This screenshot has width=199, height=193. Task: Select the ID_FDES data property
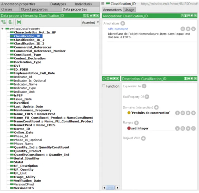coord(21,69)
